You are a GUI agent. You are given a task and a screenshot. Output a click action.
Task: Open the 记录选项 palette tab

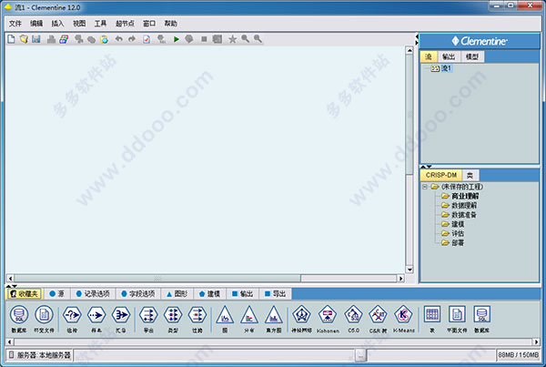click(x=93, y=294)
